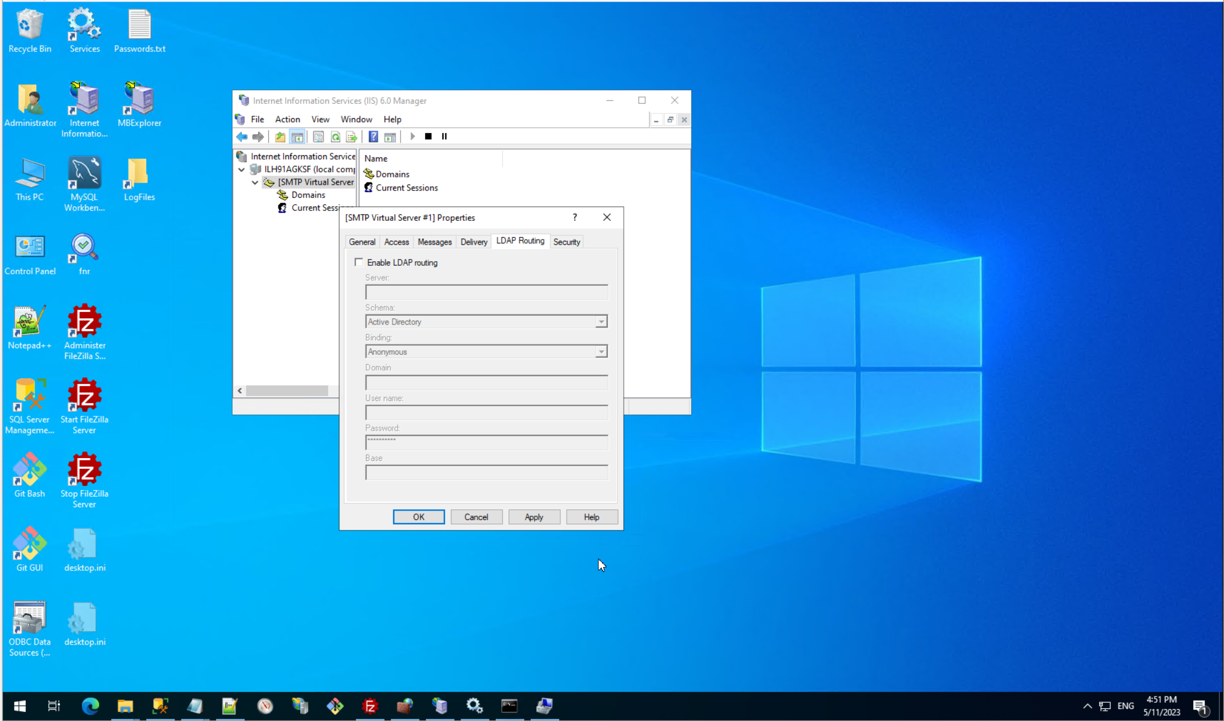Screen dimensions: 1224x721
Task: Click the Refresh toolbar icon
Action: (x=336, y=137)
